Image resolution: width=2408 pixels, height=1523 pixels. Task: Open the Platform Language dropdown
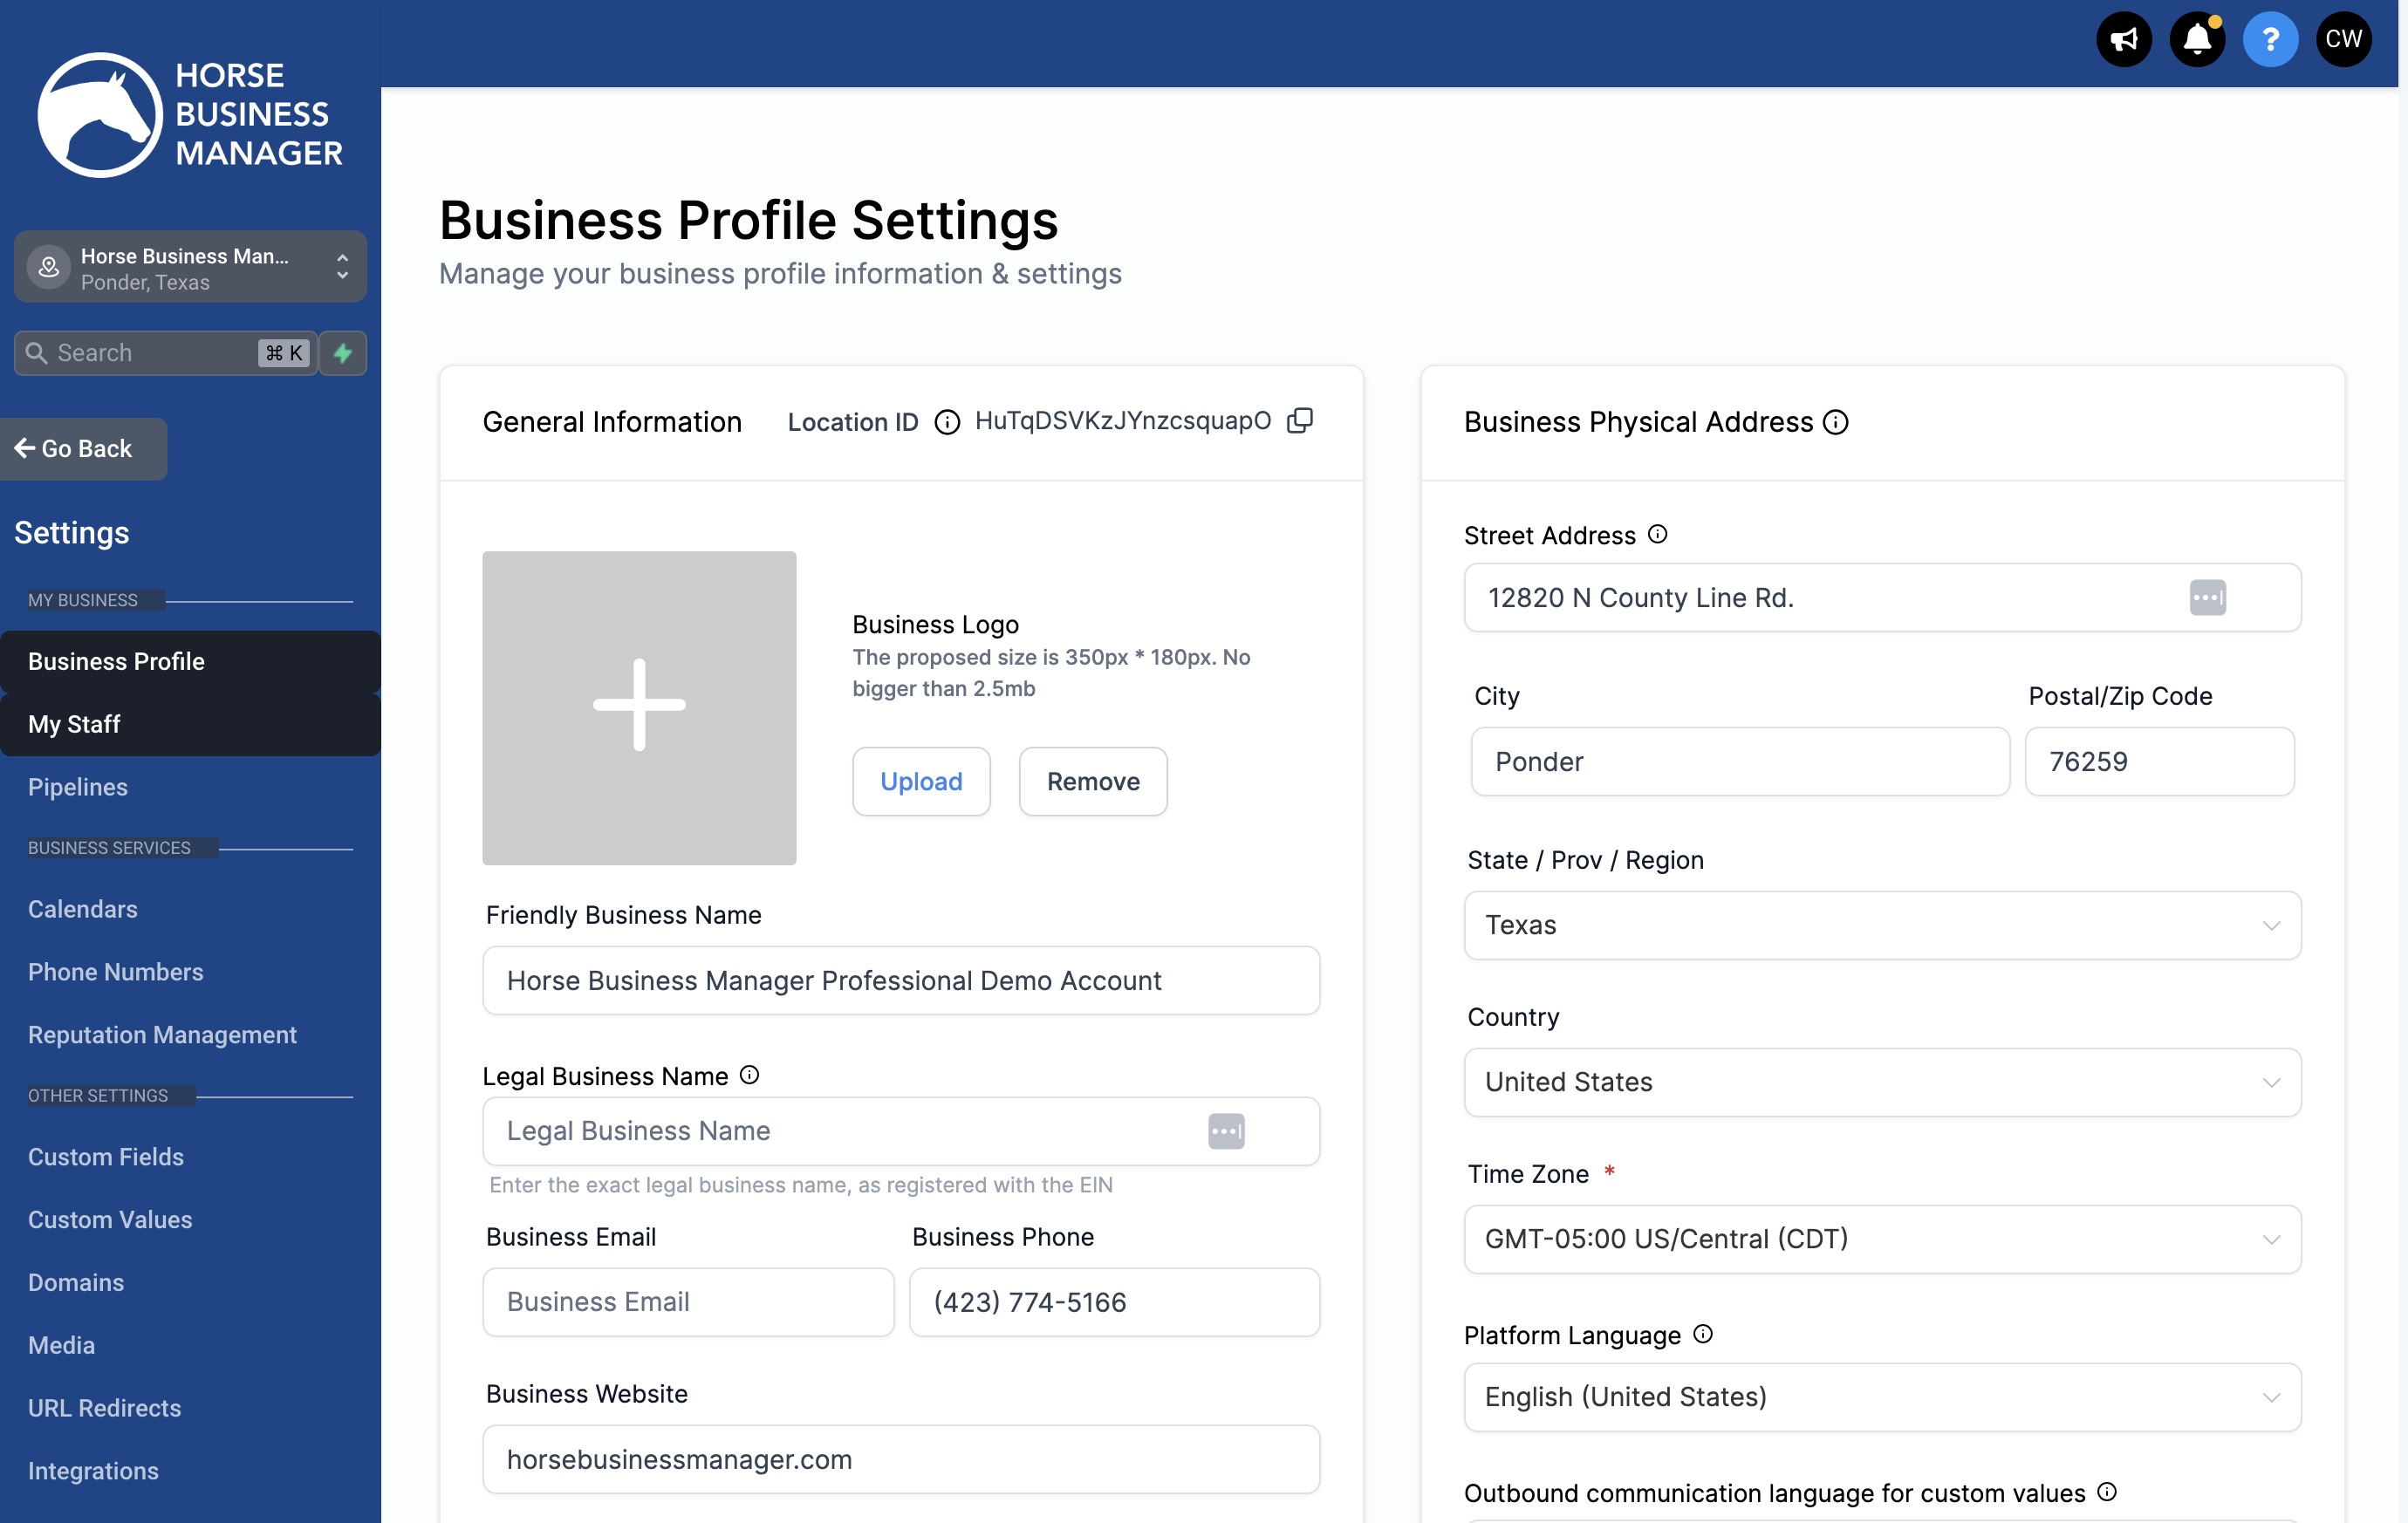[1882, 1397]
